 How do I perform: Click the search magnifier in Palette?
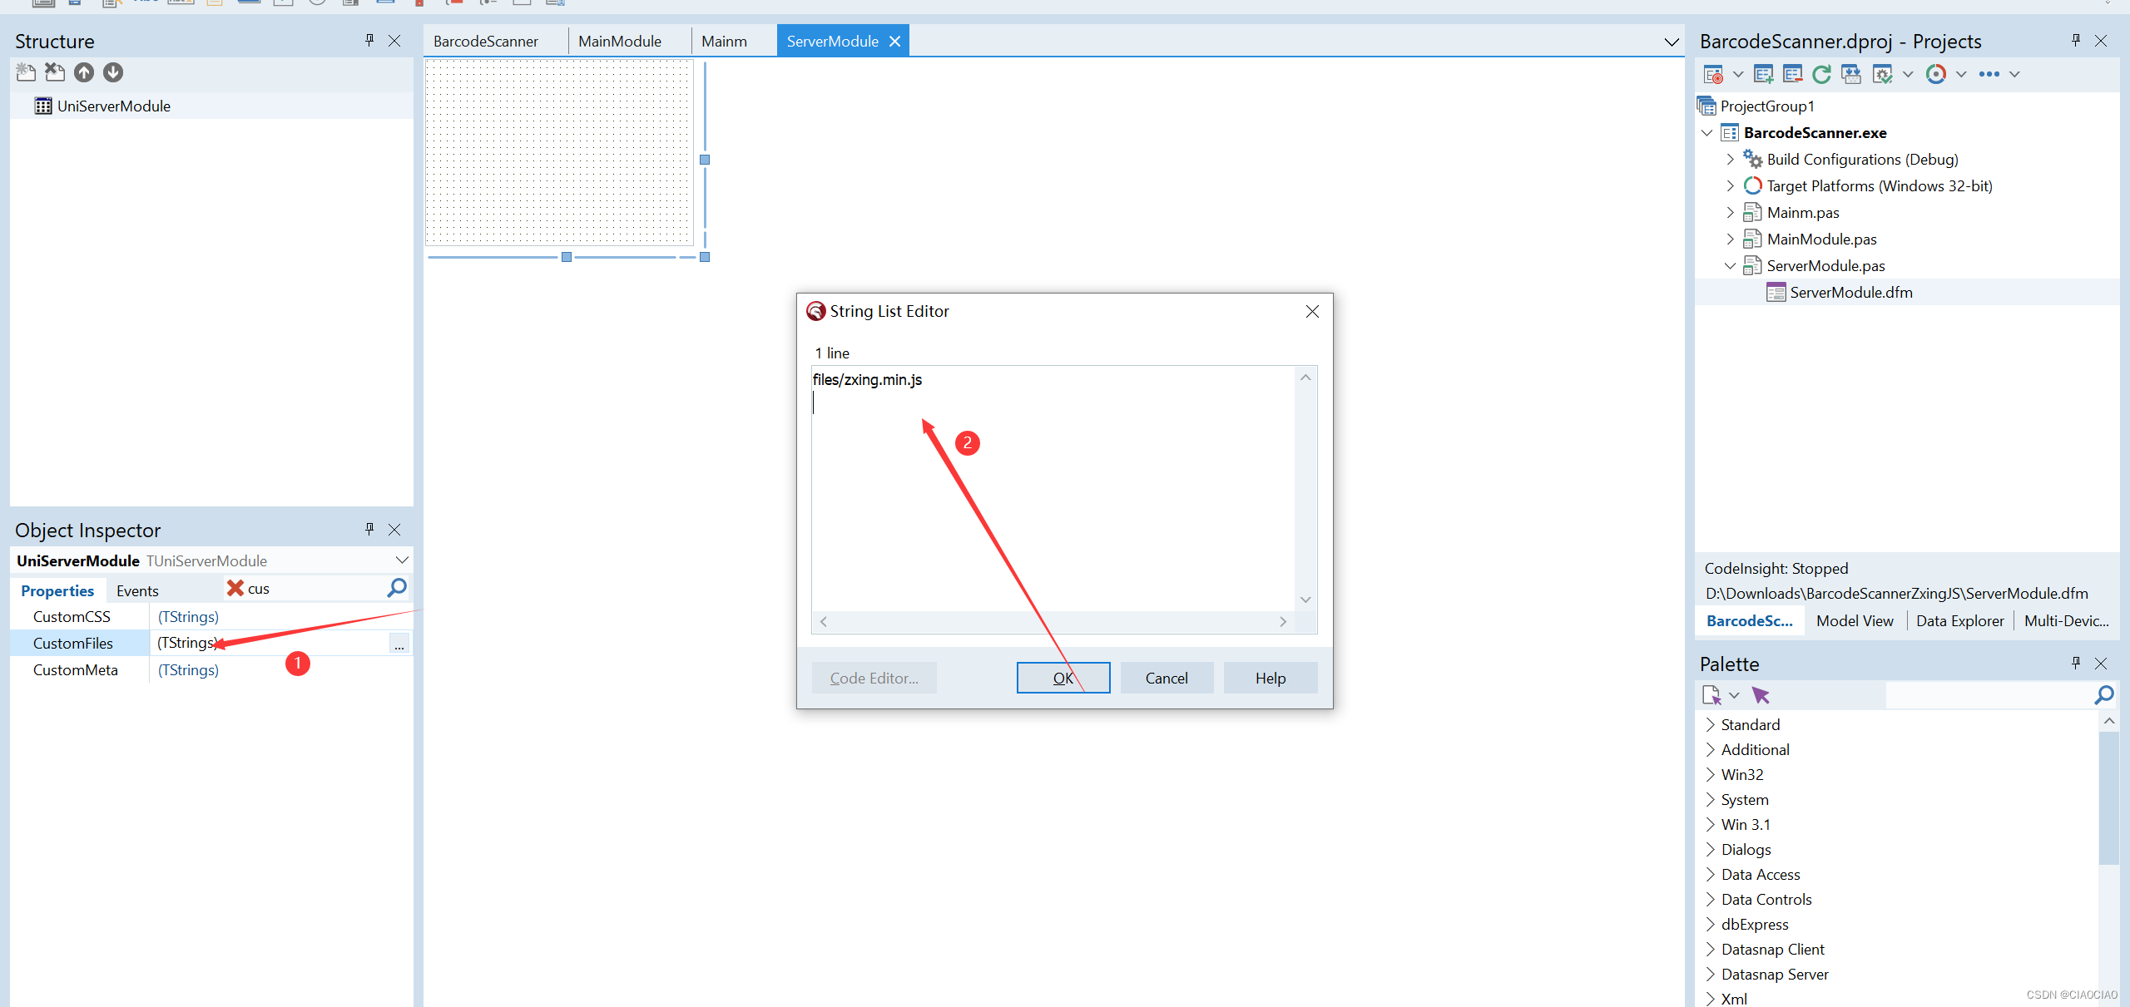(x=2103, y=694)
